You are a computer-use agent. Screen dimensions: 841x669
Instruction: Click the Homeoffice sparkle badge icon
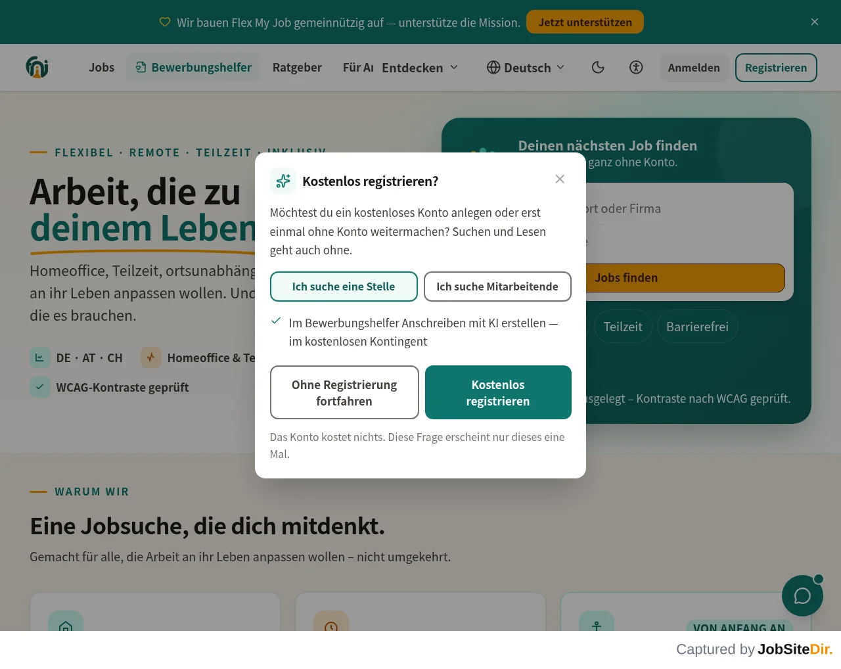point(151,358)
